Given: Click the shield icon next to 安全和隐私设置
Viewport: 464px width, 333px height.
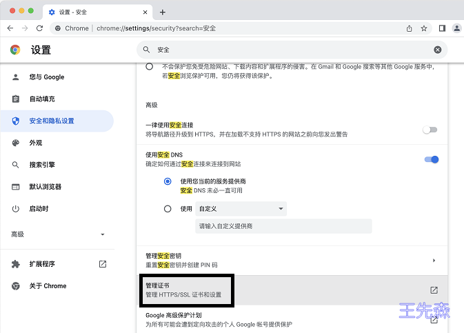Looking at the screenshot, I should [x=15, y=121].
